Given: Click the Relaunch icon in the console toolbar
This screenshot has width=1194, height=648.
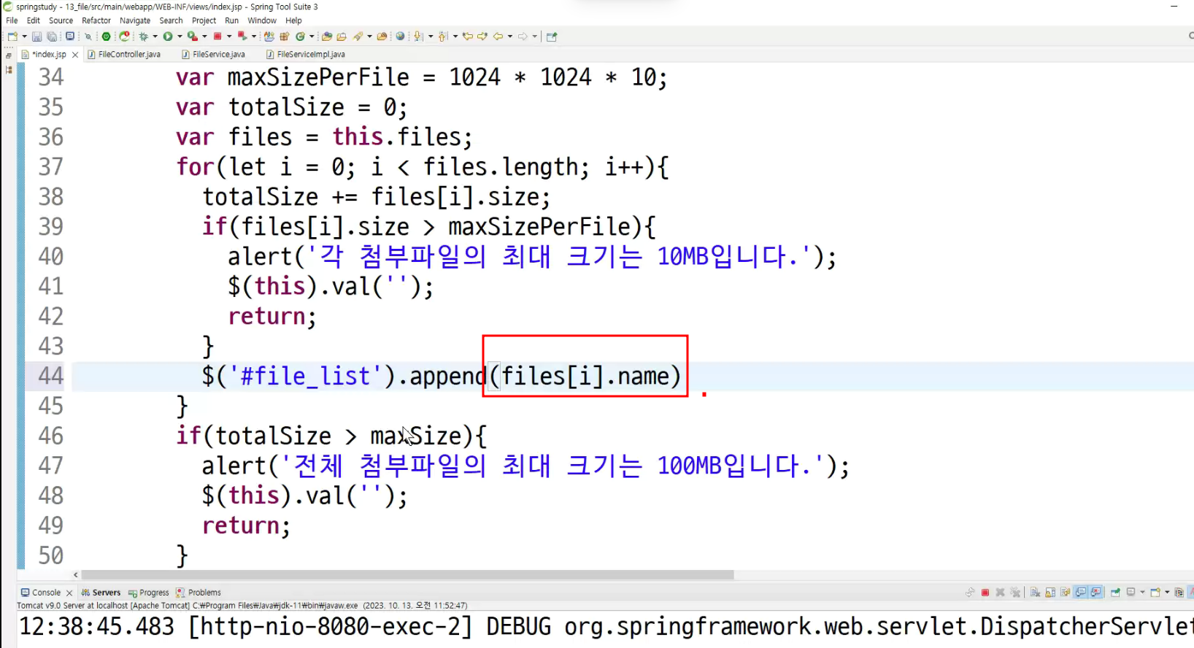Looking at the screenshot, I should coord(970,593).
